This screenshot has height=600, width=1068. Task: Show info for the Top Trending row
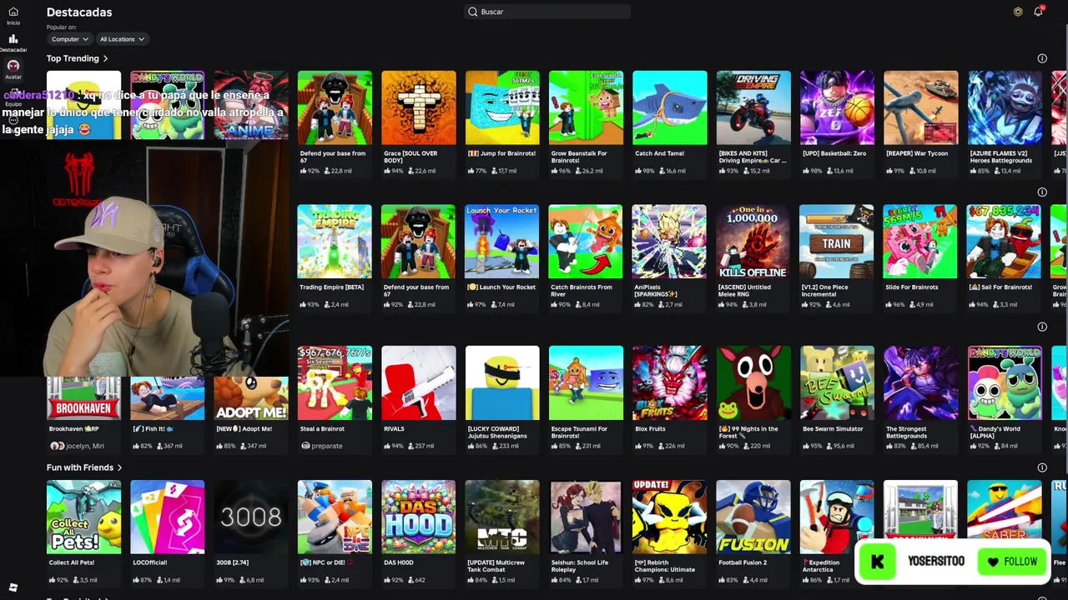(1042, 58)
